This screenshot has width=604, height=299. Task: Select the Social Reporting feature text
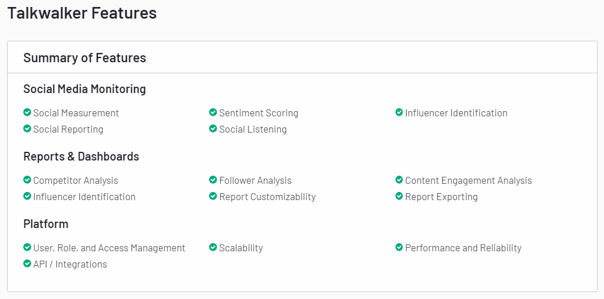pos(68,129)
